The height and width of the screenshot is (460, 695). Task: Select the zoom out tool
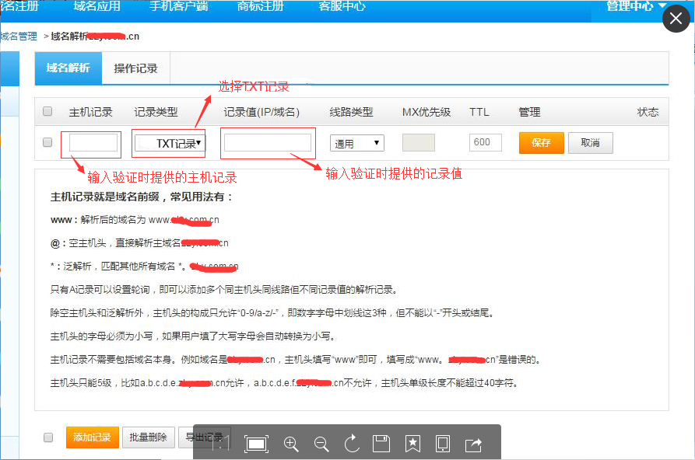pos(321,444)
